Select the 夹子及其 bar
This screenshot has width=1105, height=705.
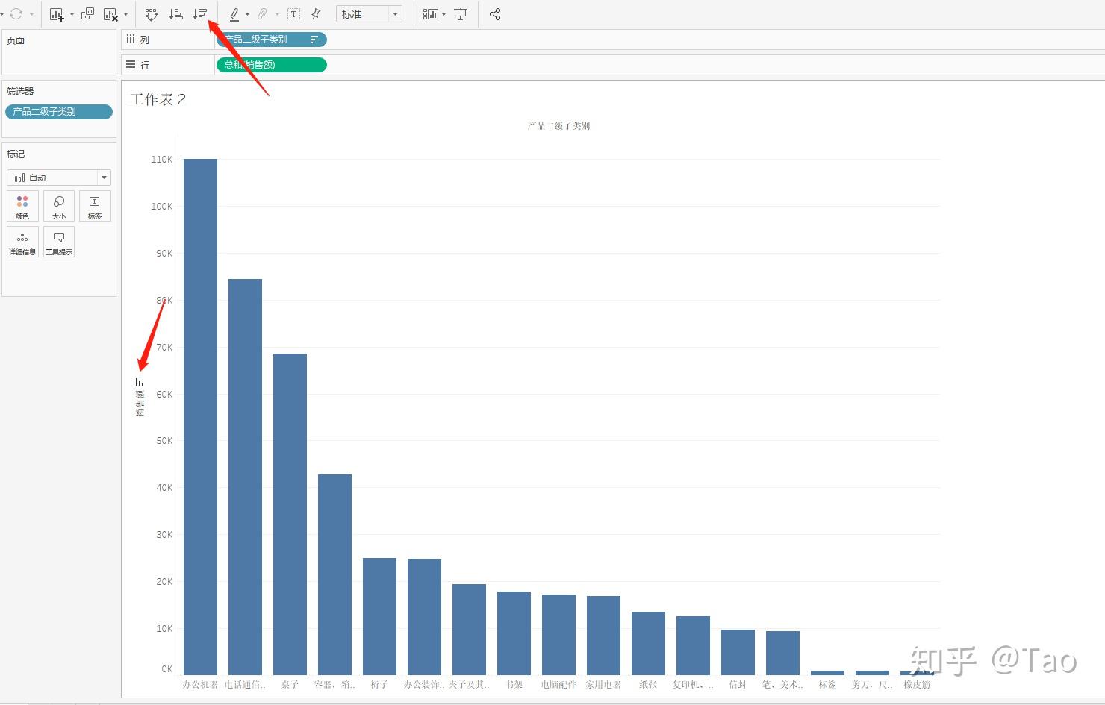469,630
